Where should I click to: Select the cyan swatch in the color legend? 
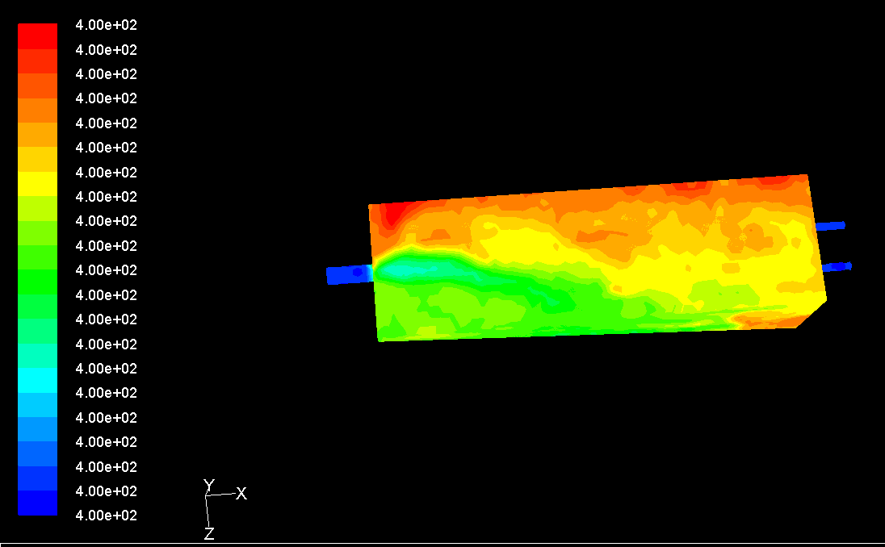pyautogui.click(x=38, y=379)
